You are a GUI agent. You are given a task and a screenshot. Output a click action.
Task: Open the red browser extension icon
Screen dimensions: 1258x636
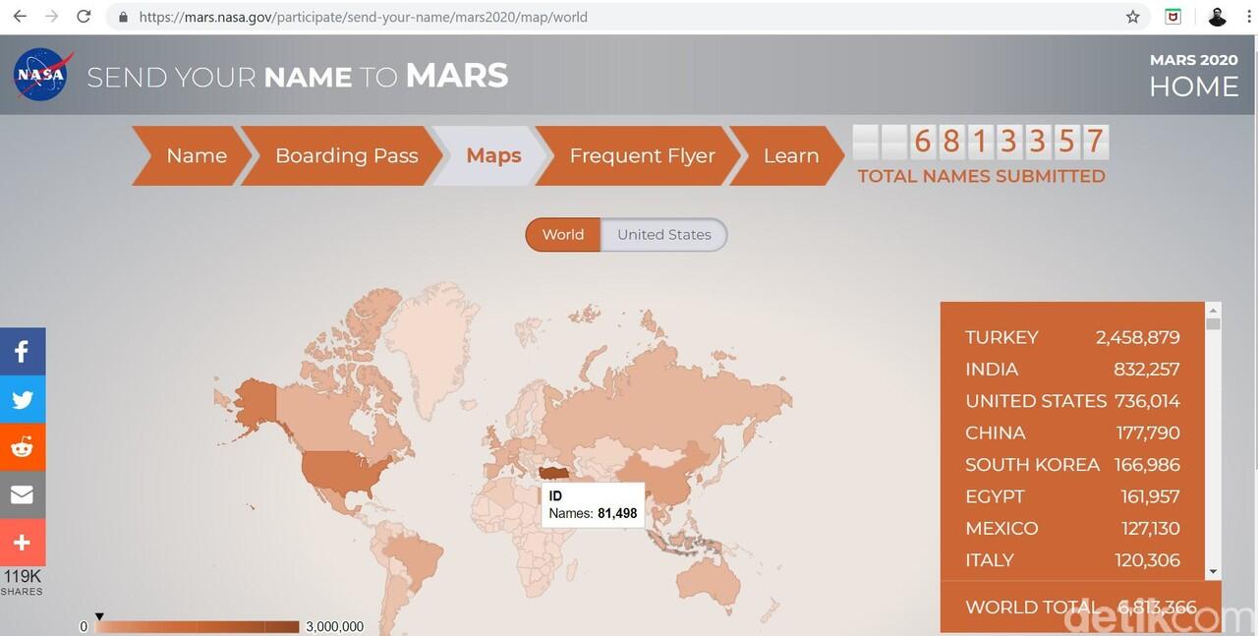click(1173, 17)
